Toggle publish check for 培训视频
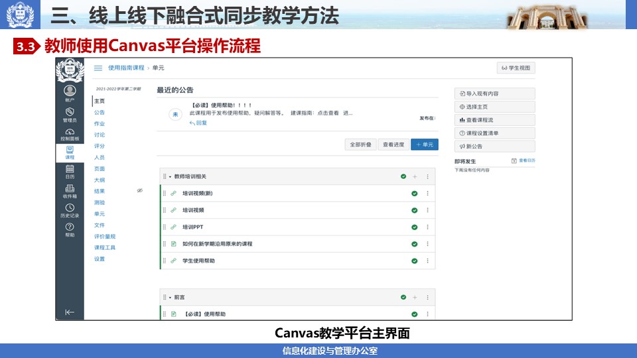Viewport: 637px width, 358px height. 414,210
